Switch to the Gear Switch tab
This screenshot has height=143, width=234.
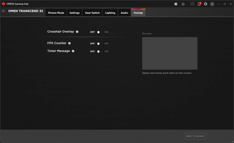[x=92, y=13]
